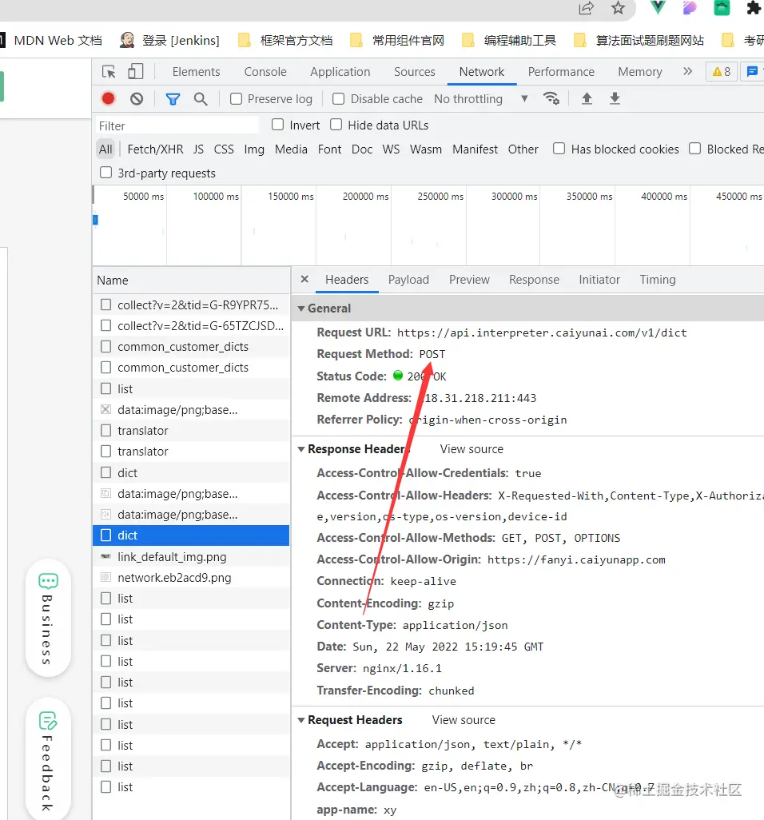
Task: Show more DevTools tabs with the chevrons
Action: click(x=687, y=71)
